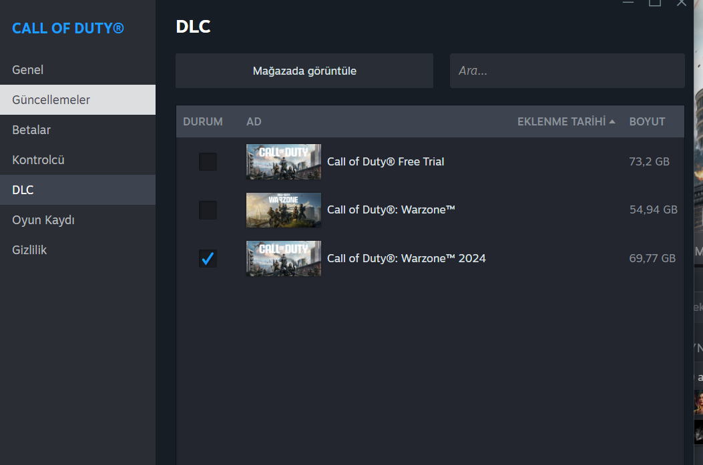Viewport: 703px width, 465px height.
Task: Click the CALL OF DUTY® window title
Action: pyautogui.click(x=67, y=28)
